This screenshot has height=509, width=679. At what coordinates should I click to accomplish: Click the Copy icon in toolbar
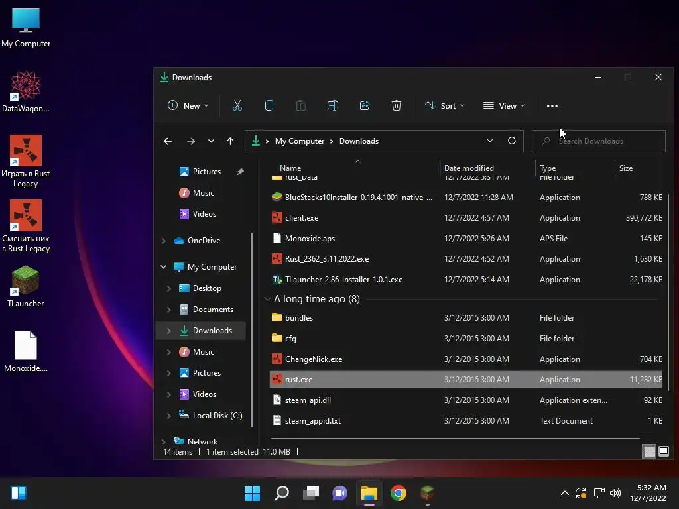coord(269,105)
